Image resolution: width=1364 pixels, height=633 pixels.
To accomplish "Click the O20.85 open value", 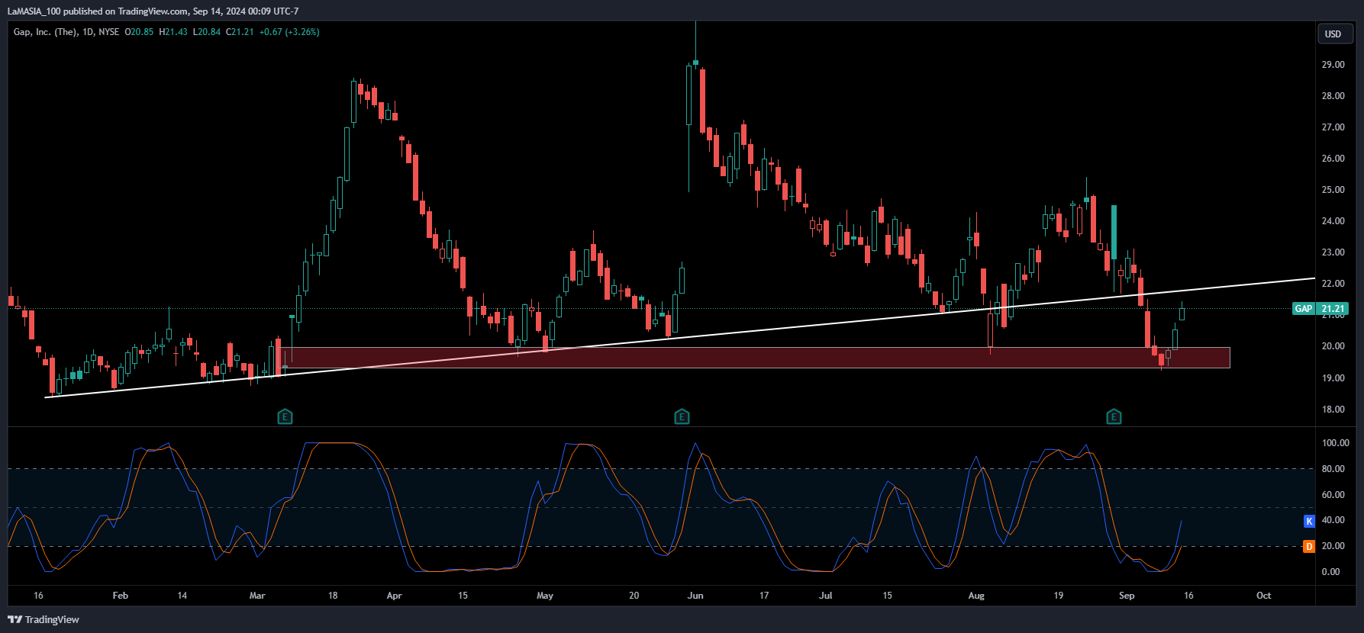I will tap(139, 32).
